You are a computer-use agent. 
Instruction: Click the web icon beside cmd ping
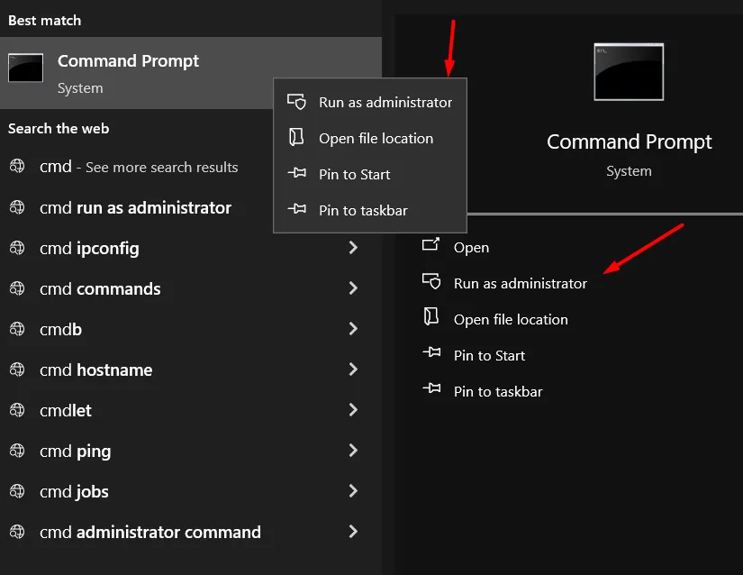17,451
